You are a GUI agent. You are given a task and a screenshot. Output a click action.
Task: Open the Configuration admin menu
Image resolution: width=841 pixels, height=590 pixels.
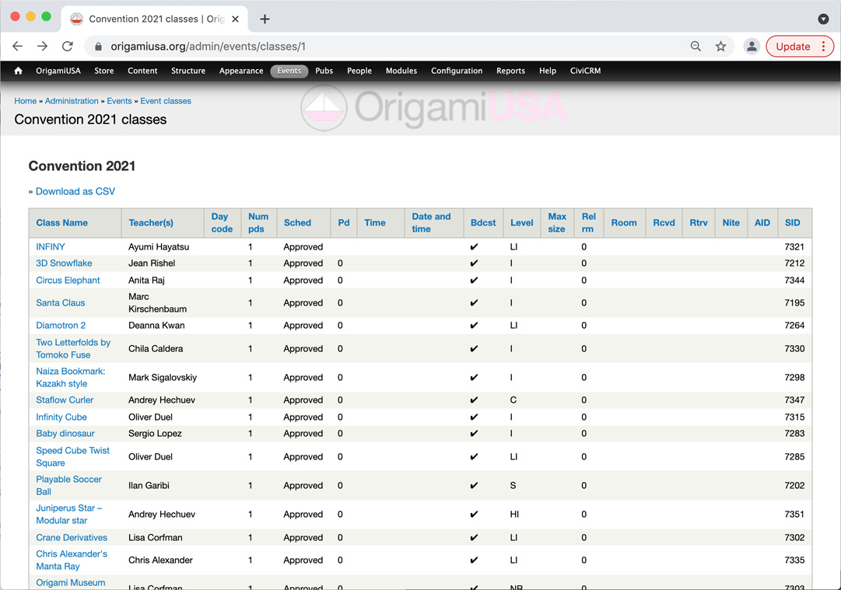457,71
